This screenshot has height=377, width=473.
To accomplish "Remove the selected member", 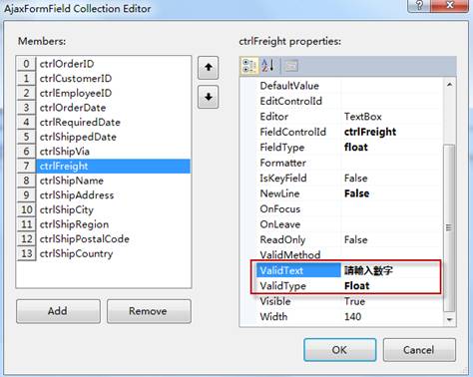I will pyautogui.click(x=149, y=311).
